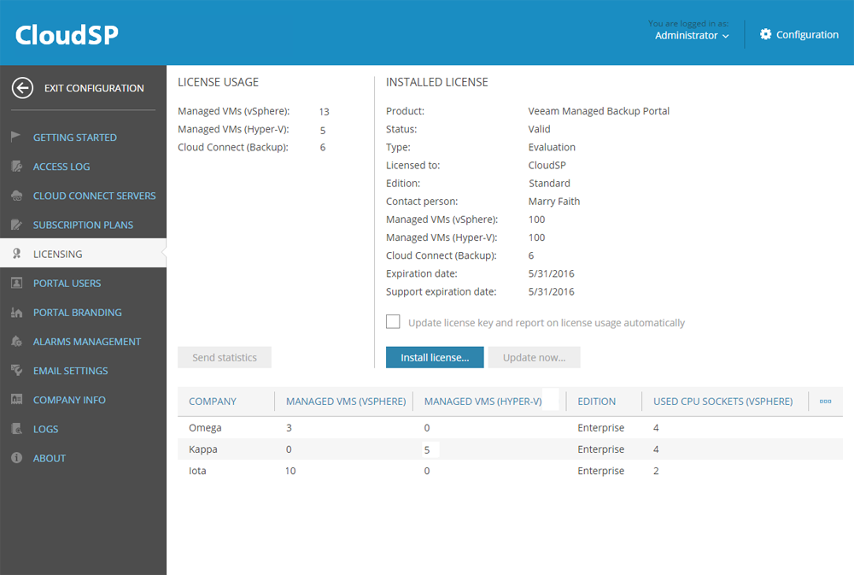The image size is (854, 575).
Task: Click the Install license button
Action: click(435, 357)
